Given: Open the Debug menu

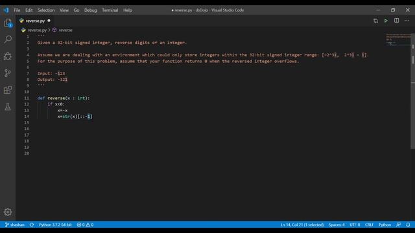Looking at the screenshot, I should pyautogui.click(x=91, y=10).
